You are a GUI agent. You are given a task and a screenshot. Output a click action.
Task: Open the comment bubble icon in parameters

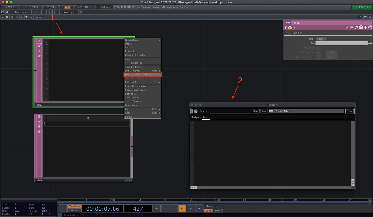point(352,27)
